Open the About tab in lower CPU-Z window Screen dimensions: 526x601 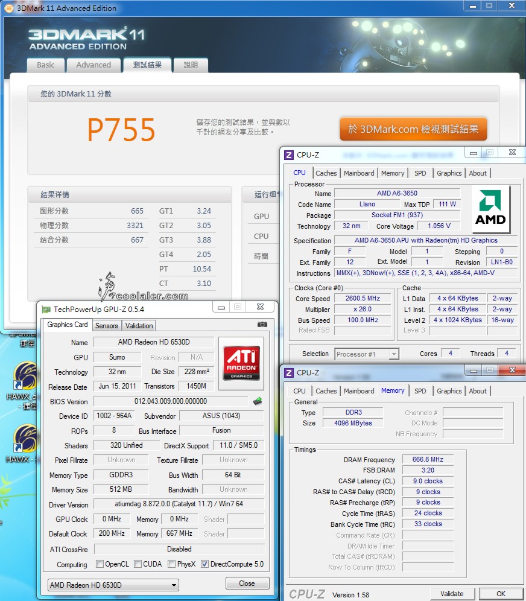(478, 391)
